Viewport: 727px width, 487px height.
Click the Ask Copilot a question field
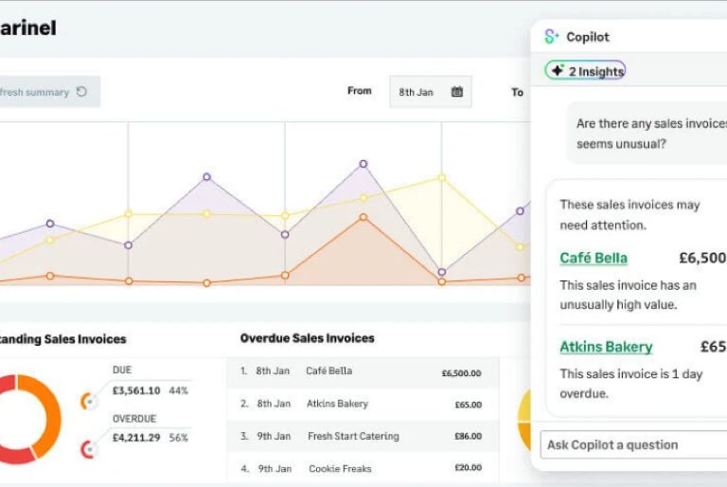pyautogui.click(x=633, y=444)
